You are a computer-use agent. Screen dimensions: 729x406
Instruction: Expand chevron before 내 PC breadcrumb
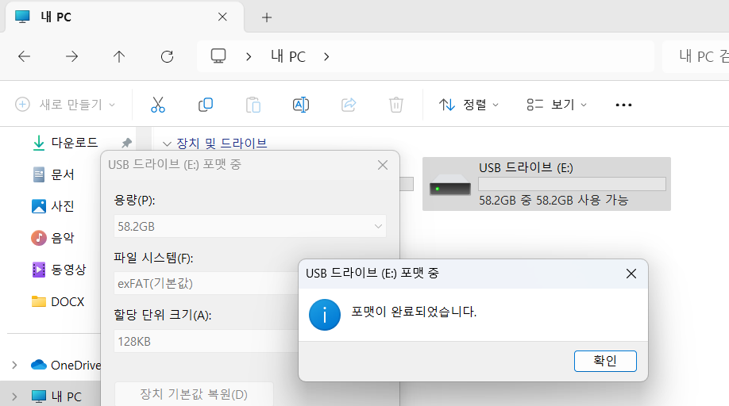[249, 56]
